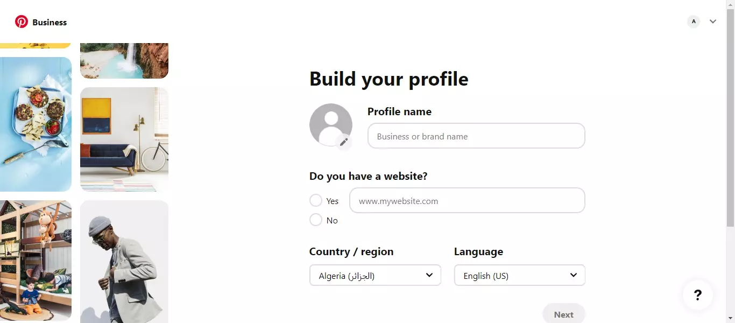Click the waterfall image

click(124, 60)
